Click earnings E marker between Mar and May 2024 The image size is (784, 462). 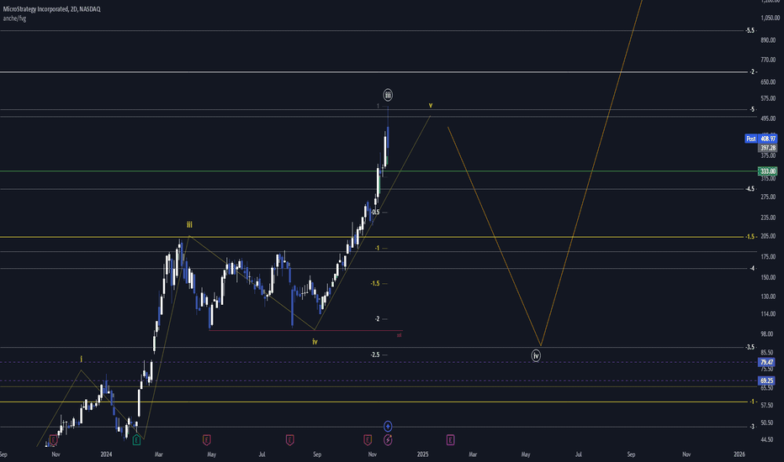coord(206,440)
